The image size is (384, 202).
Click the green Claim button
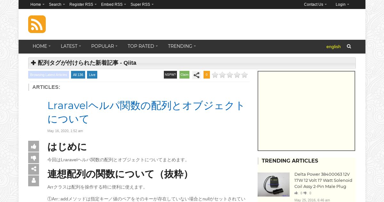(184, 75)
